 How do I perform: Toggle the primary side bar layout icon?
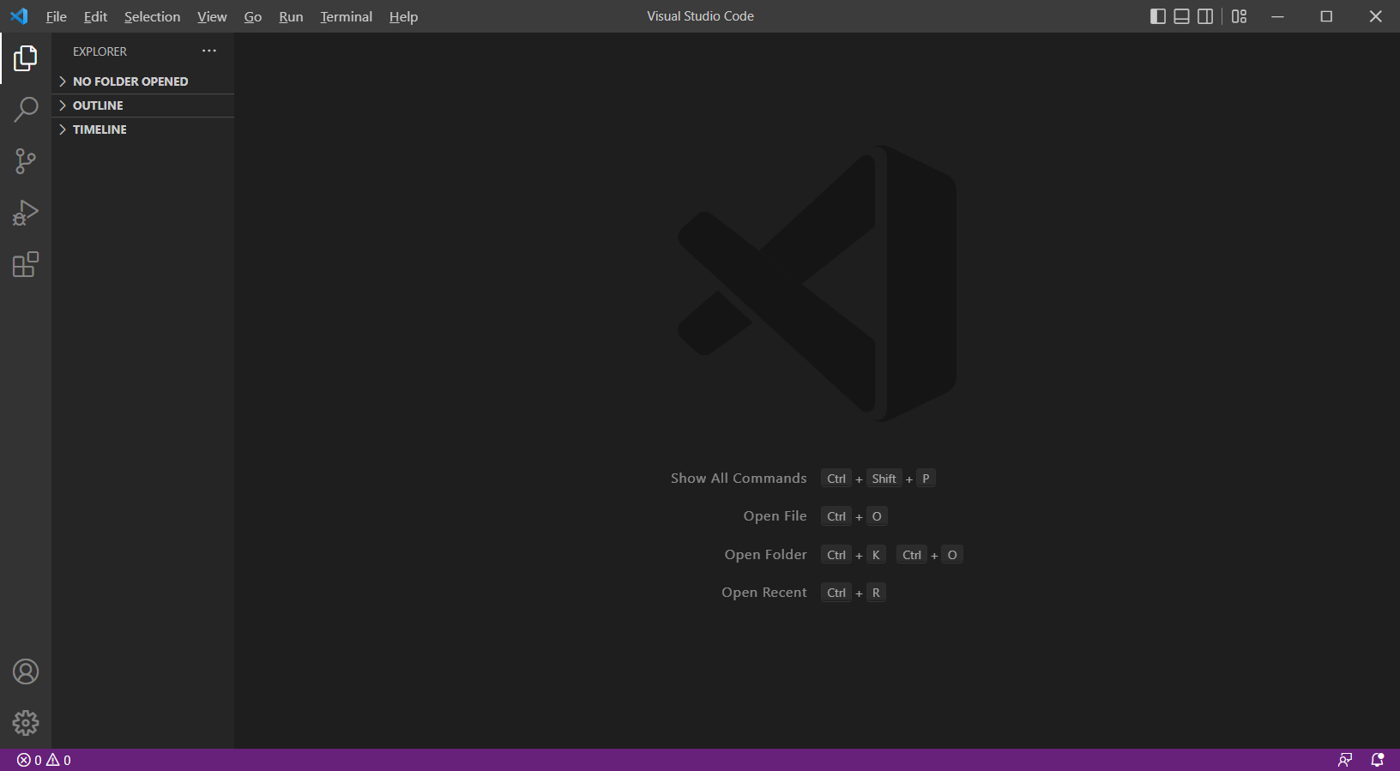1158,16
